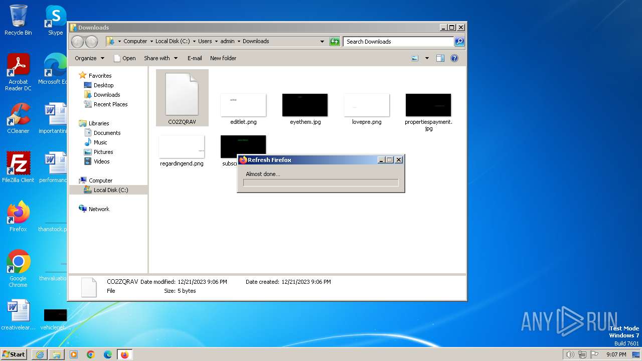Image resolution: width=642 pixels, height=361 pixels.
Task: Click the Start button
Action: click(14, 354)
